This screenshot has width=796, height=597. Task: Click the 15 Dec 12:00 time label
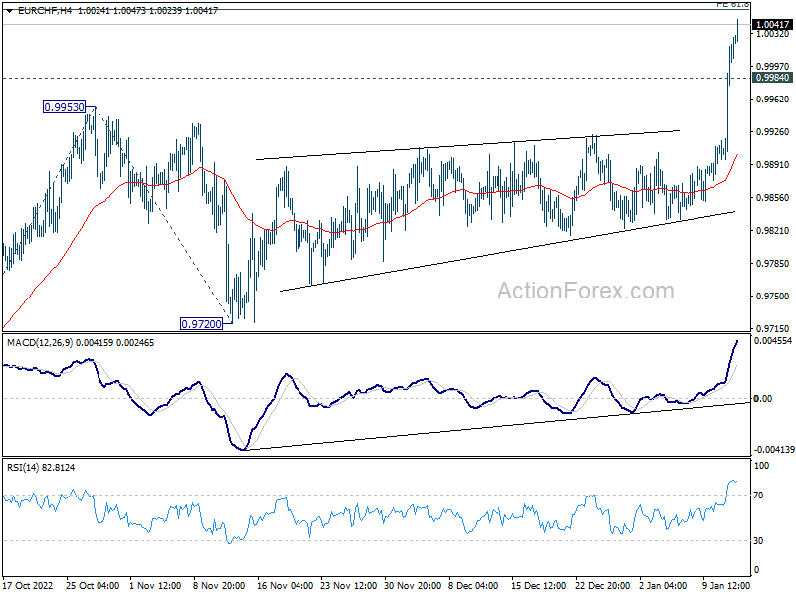(x=538, y=585)
